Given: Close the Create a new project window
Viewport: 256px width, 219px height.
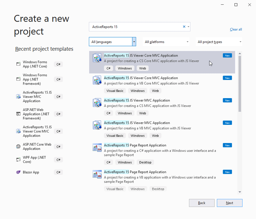Looking at the screenshot, I should point(249,5).
